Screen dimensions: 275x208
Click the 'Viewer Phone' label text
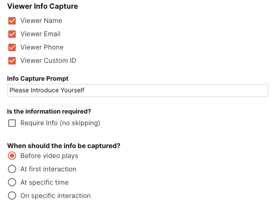(42, 47)
